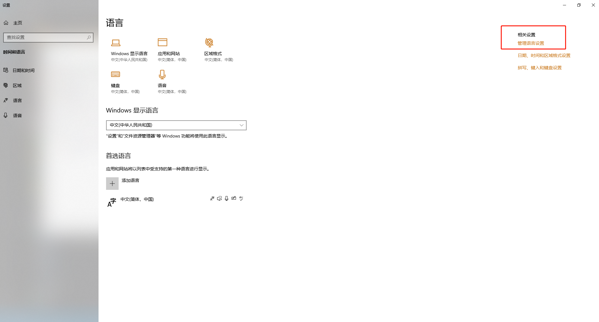The height and width of the screenshot is (322, 599).
Task: Select the 中文(简体，中国) language entry
Action: (x=137, y=200)
